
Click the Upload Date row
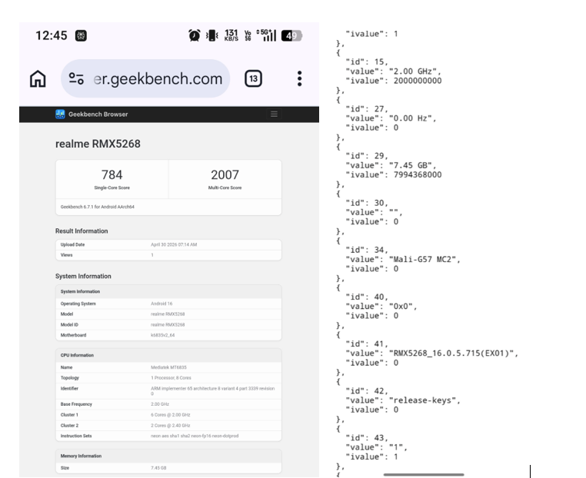pyautogui.click(x=168, y=244)
